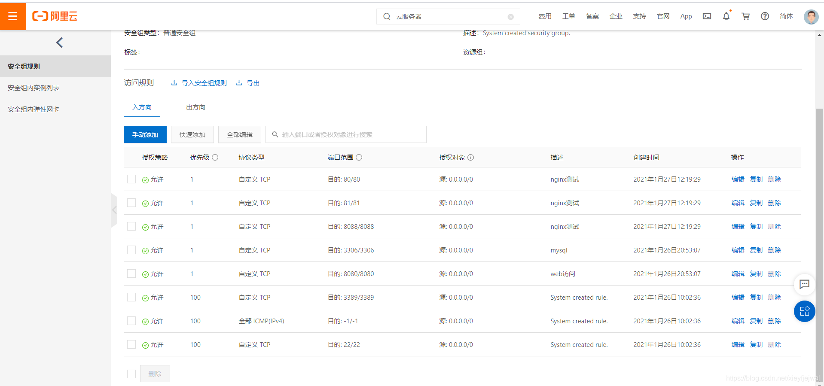Open the 企业 top bar item
Screen dimensions: 824x386
click(616, 16)
